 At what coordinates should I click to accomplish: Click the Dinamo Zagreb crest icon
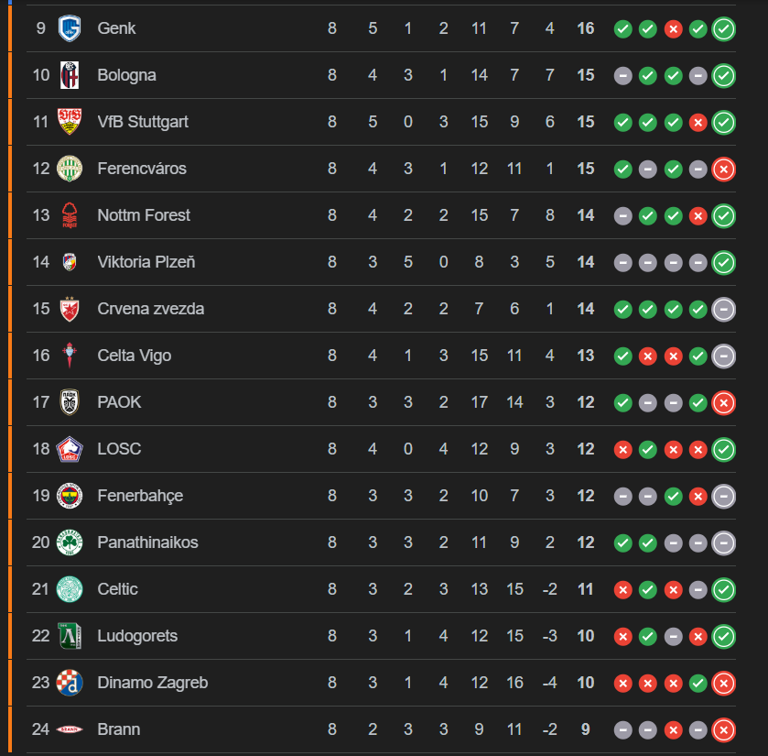[x=70, y=683]
